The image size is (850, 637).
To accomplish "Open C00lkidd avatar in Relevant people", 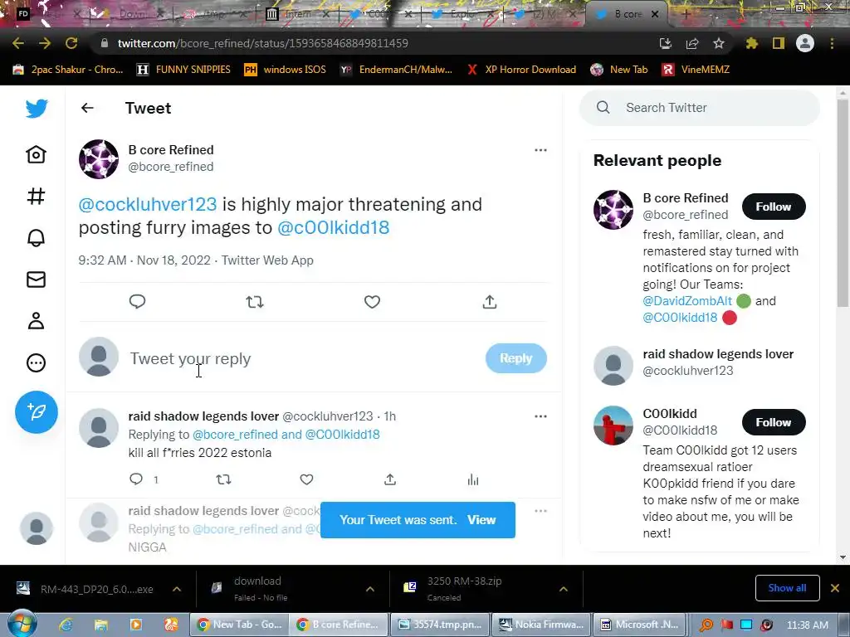I will 613,425.
